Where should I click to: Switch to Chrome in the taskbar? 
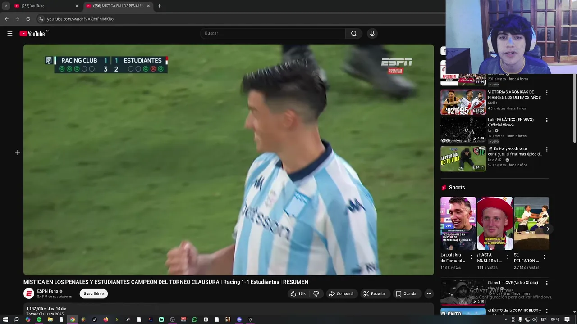(x=72, y=319)
